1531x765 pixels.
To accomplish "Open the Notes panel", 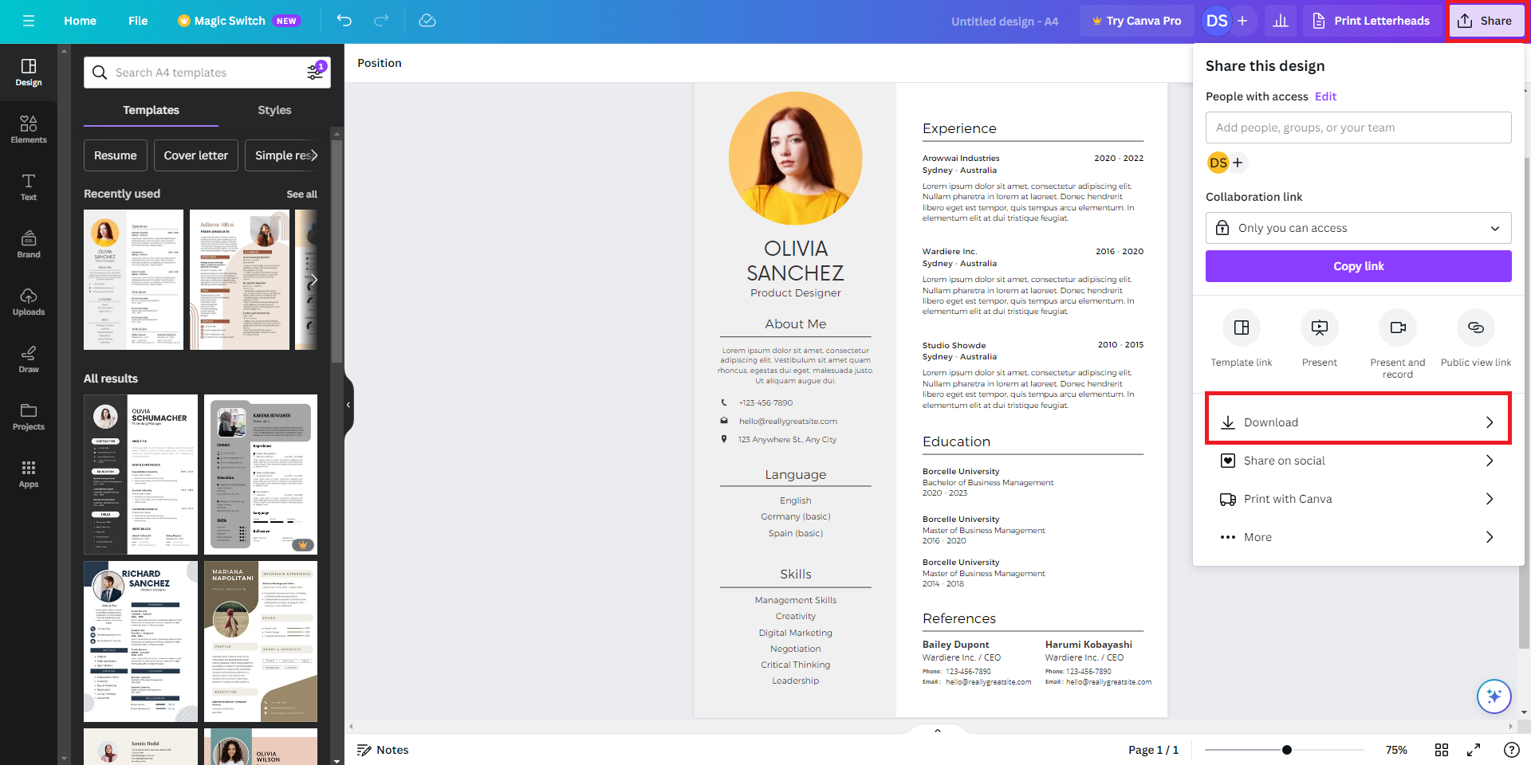I will (x=383, y=750).
